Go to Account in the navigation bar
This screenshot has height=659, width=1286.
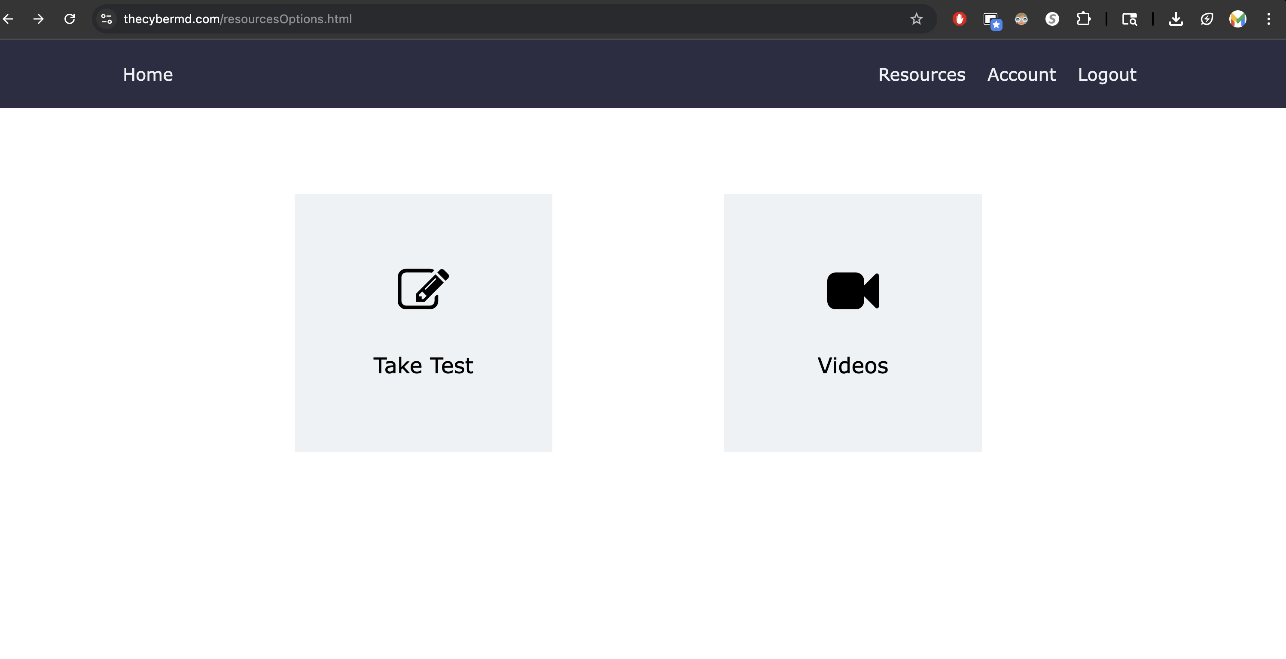tap(1021, 74)
